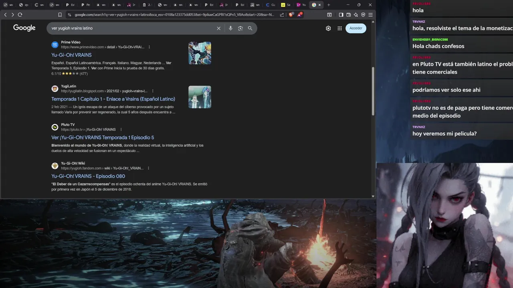The width and height of the screenshot is (513, 288).
Task: Open the Google apps grid
Action: click(339, 28)
